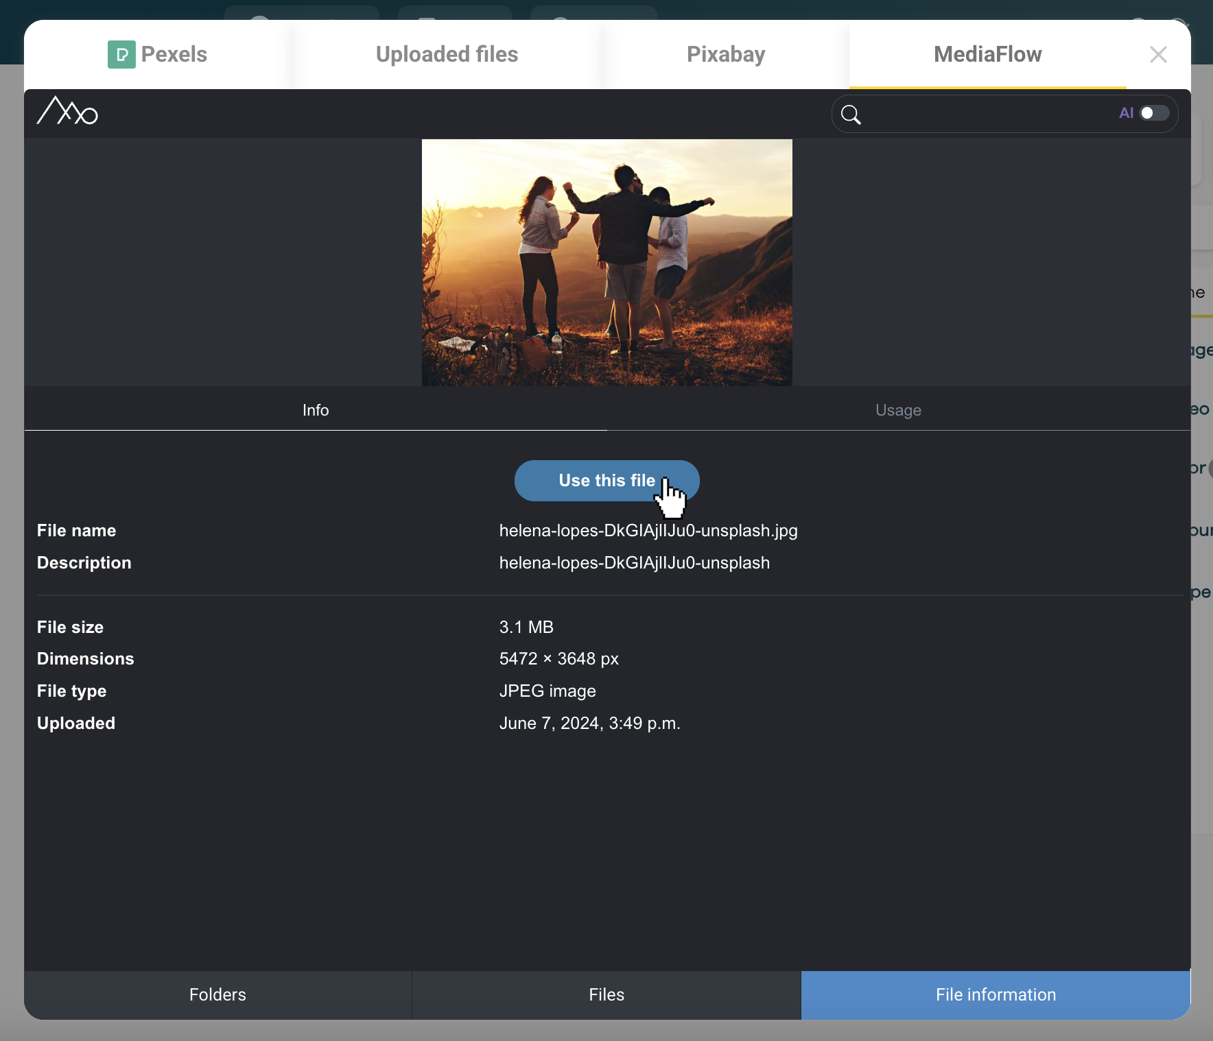The image size is (1213, 1041).
Task: Close the media picker dialog
Action: click(1158, 55)
